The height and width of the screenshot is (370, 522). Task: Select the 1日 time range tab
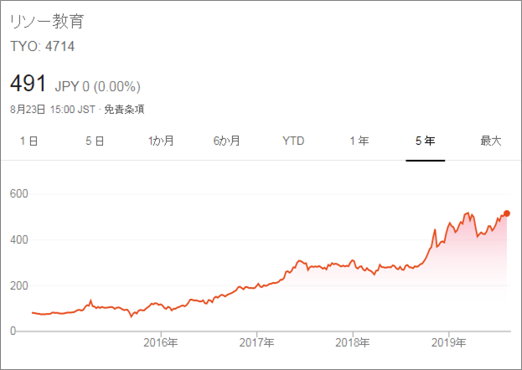[x=29, y=141]
